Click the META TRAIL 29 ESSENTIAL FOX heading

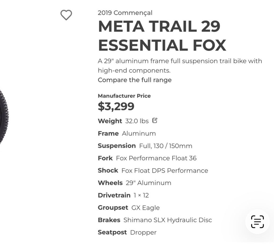tap(162, 36)
